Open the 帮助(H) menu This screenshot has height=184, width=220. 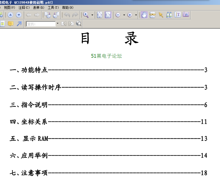pyautogui.click(x=67, y=8)
